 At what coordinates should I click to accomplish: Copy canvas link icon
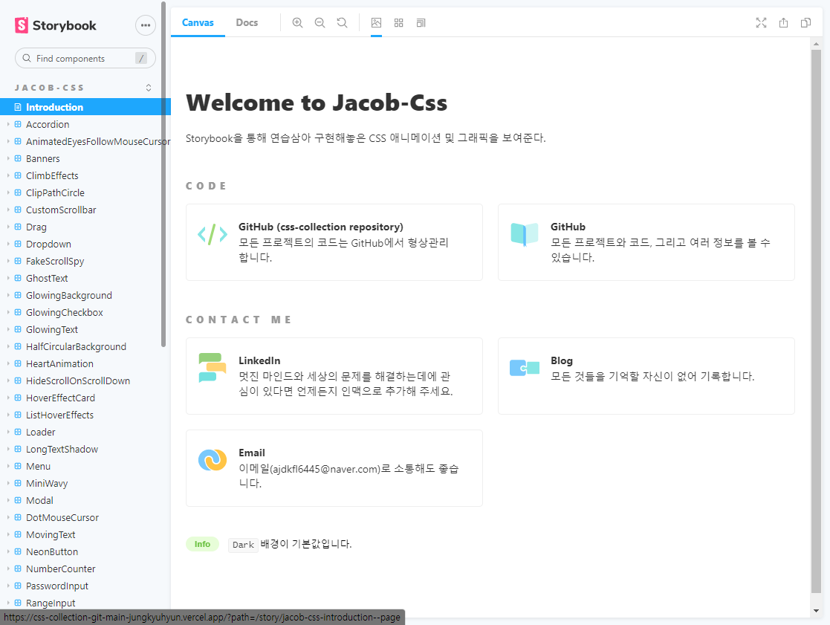click(805, 23)
